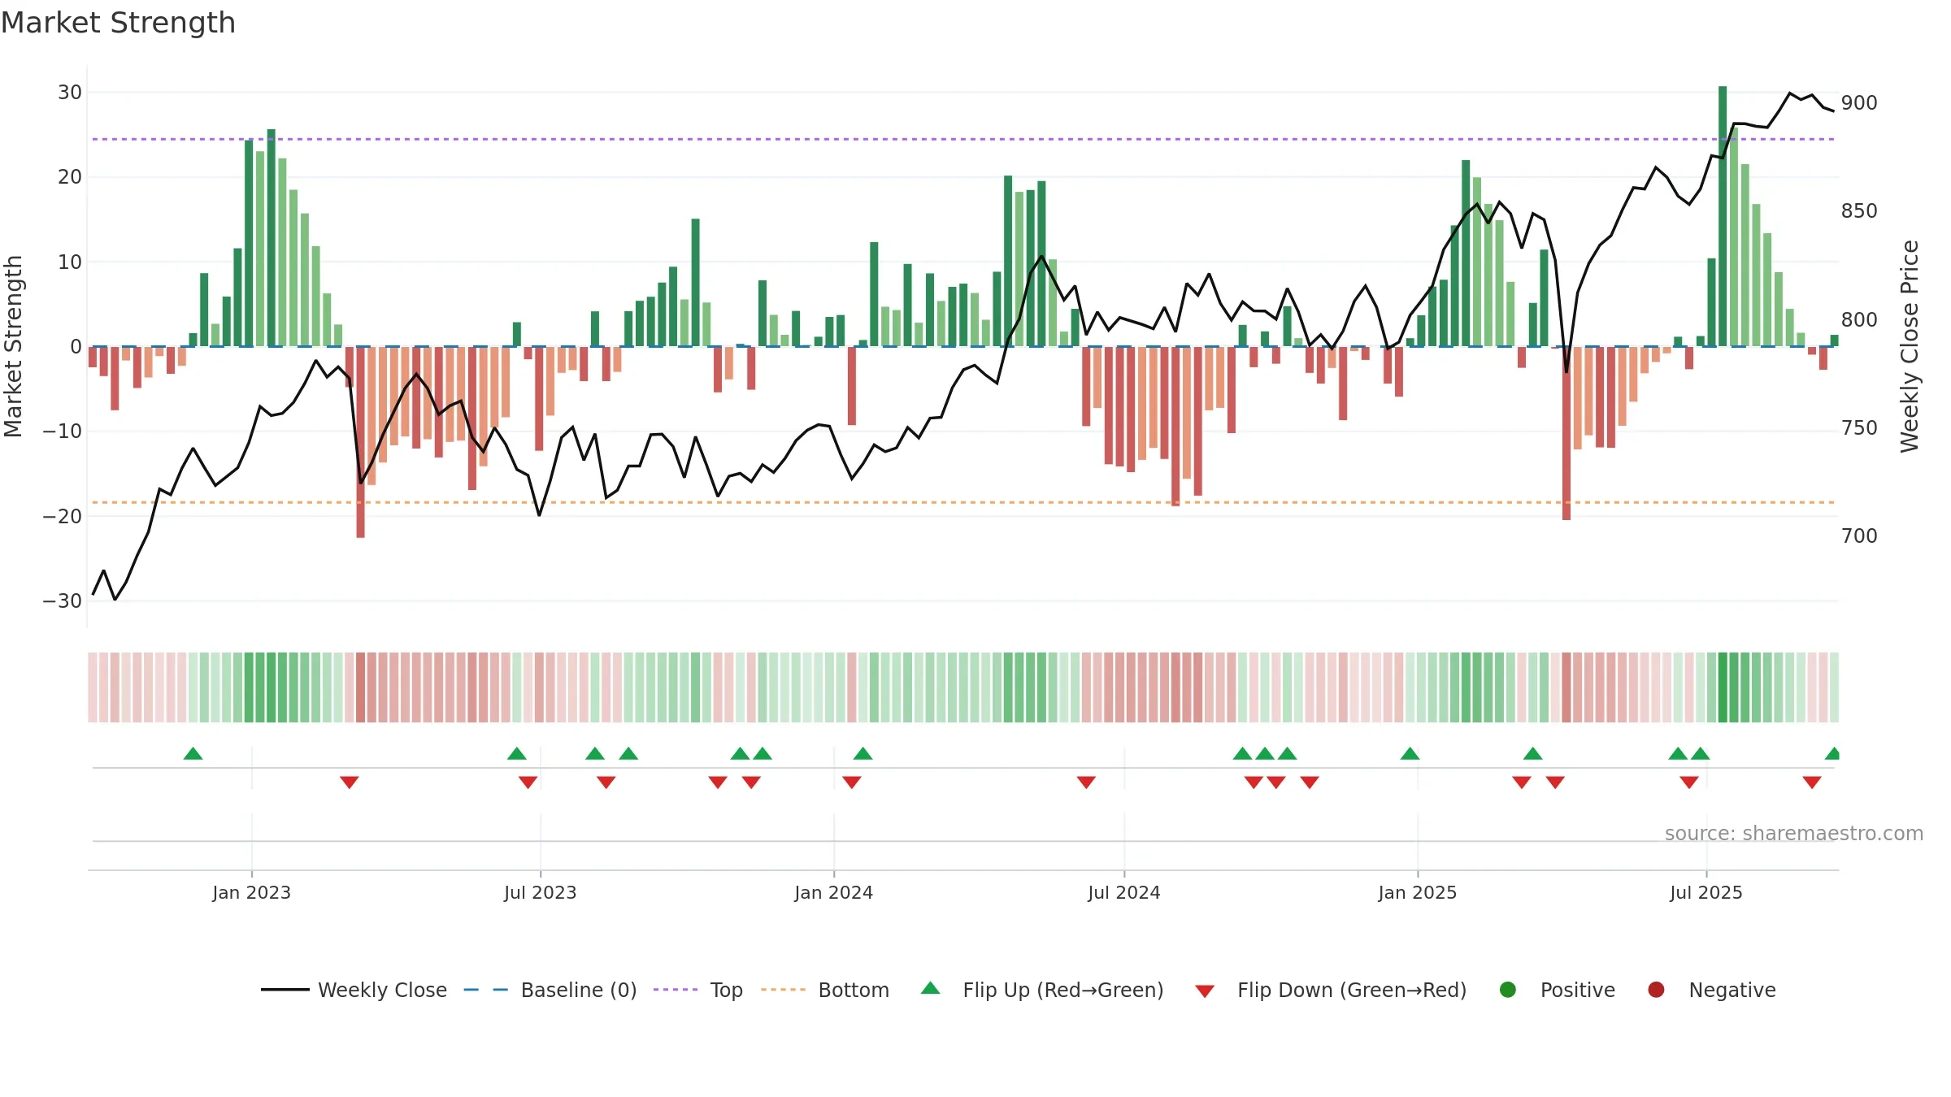Toggle the Flip Down (Green→Red) legend label

coord(1352,990)
